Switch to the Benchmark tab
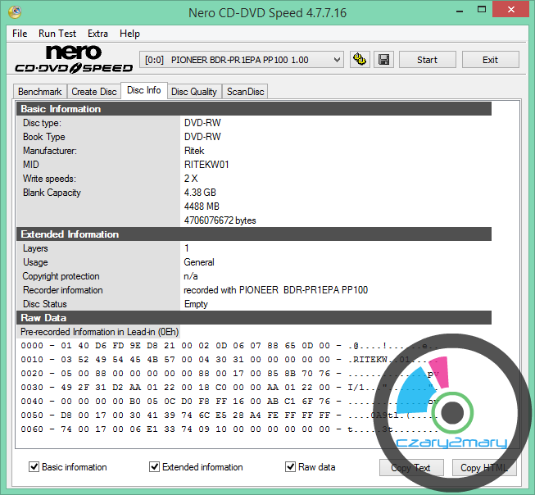535x495 pixels. pos(39,92)
